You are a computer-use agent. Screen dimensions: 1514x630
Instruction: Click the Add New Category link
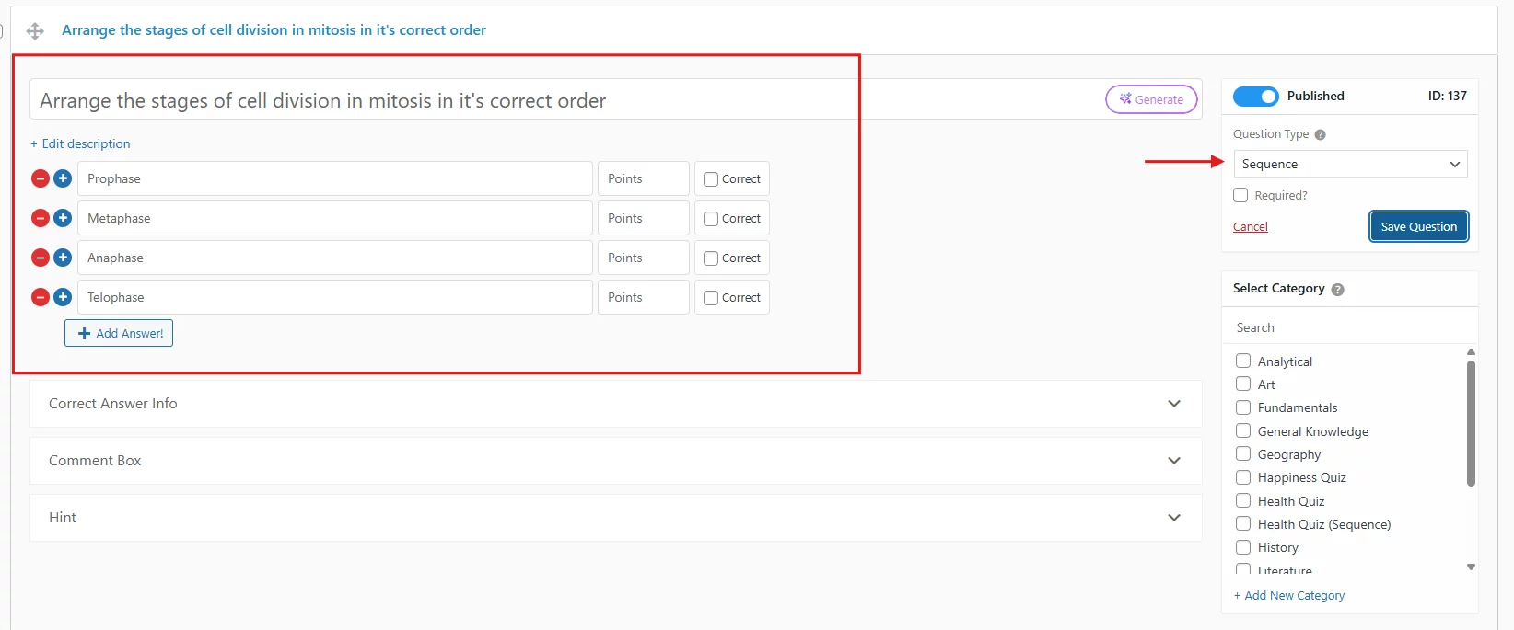(1289, 595)
